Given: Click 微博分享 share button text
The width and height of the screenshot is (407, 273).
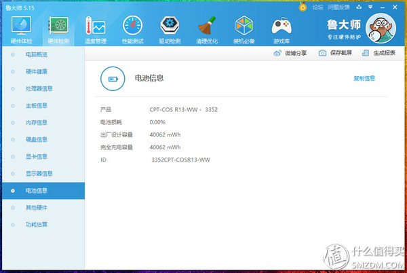Looking at the screenshot, I should pyautogui.click(x=296, y=53).
